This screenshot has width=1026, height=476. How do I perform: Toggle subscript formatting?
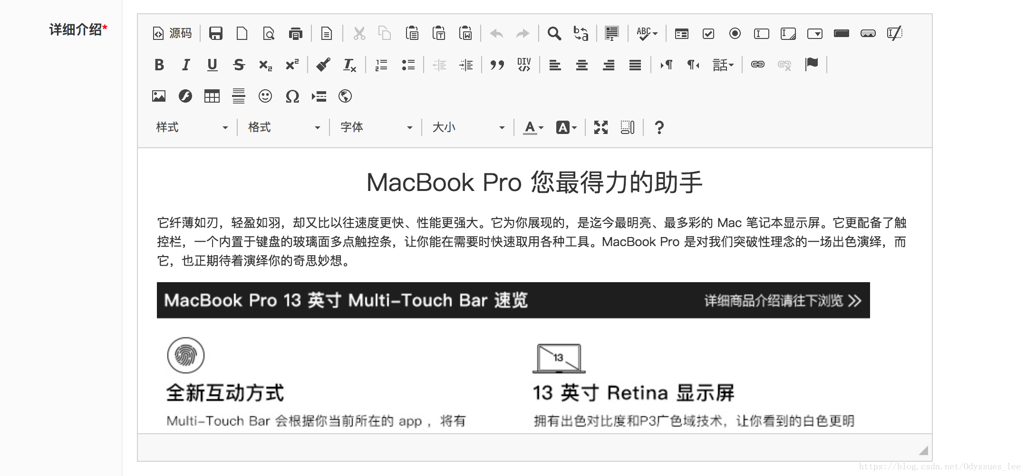point(266,65)
